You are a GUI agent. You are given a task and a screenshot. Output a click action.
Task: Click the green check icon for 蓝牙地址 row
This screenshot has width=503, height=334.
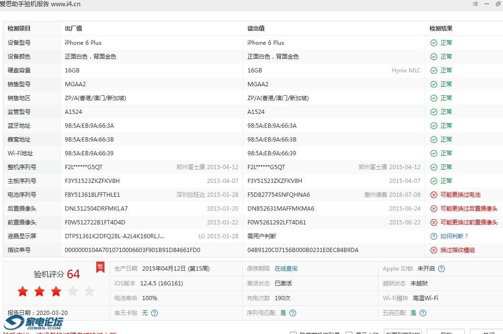point(434,126)
